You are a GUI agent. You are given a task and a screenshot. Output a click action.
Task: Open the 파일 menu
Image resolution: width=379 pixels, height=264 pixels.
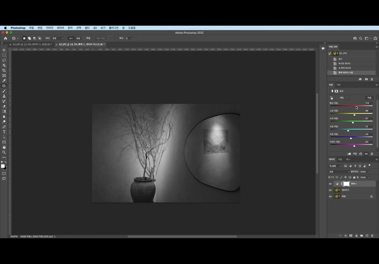coord(31,28)
